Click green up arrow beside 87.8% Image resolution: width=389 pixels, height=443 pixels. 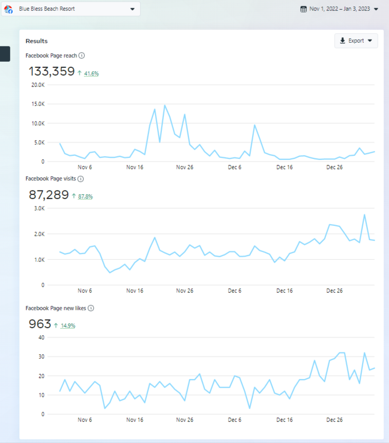coord(73,196)
